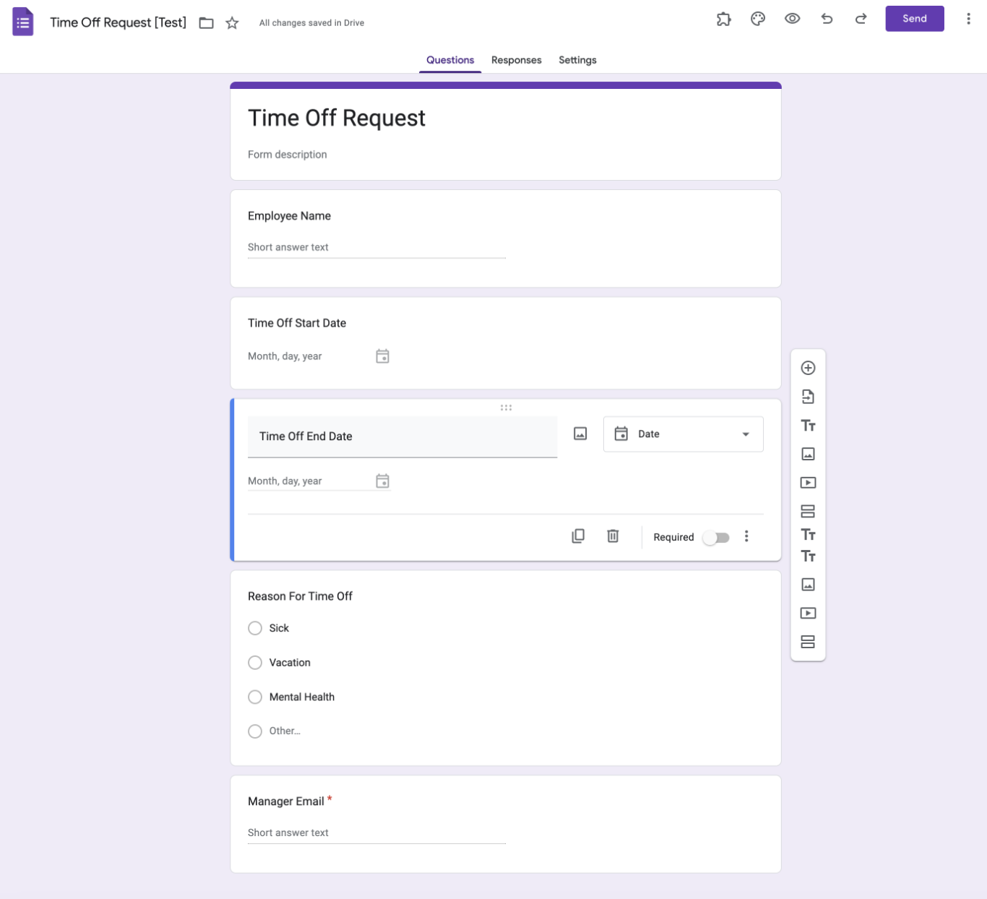Click the redo arrow icon
The width and height of the screenshot is (987, 899).
pyautogui.click(x=861, y=20)
